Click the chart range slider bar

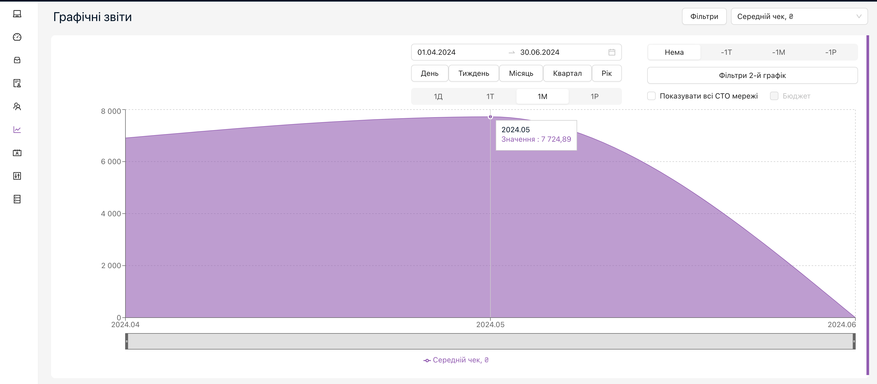490,341
